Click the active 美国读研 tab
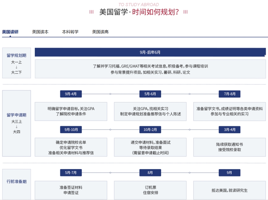 (x=10, y=32)
